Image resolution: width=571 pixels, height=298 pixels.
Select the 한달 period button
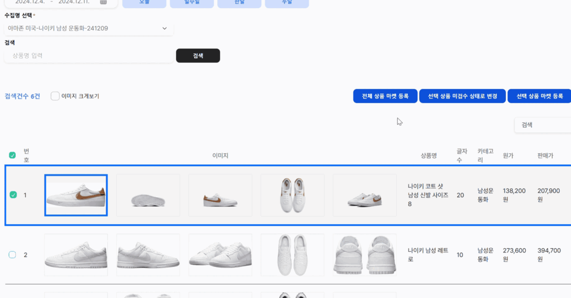239,3
